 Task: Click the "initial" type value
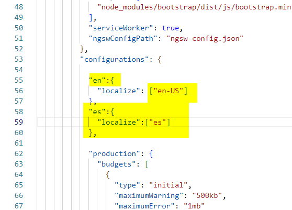pyautogui.click(x=169, y=185)
